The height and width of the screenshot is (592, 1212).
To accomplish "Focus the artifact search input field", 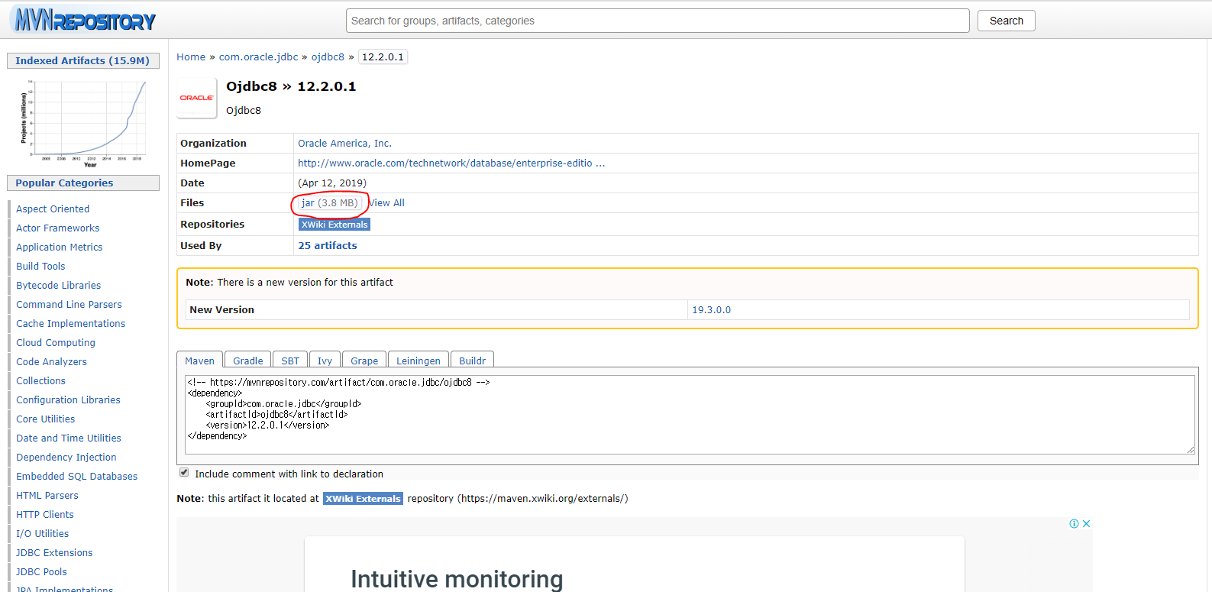I will tap(658, 21).
